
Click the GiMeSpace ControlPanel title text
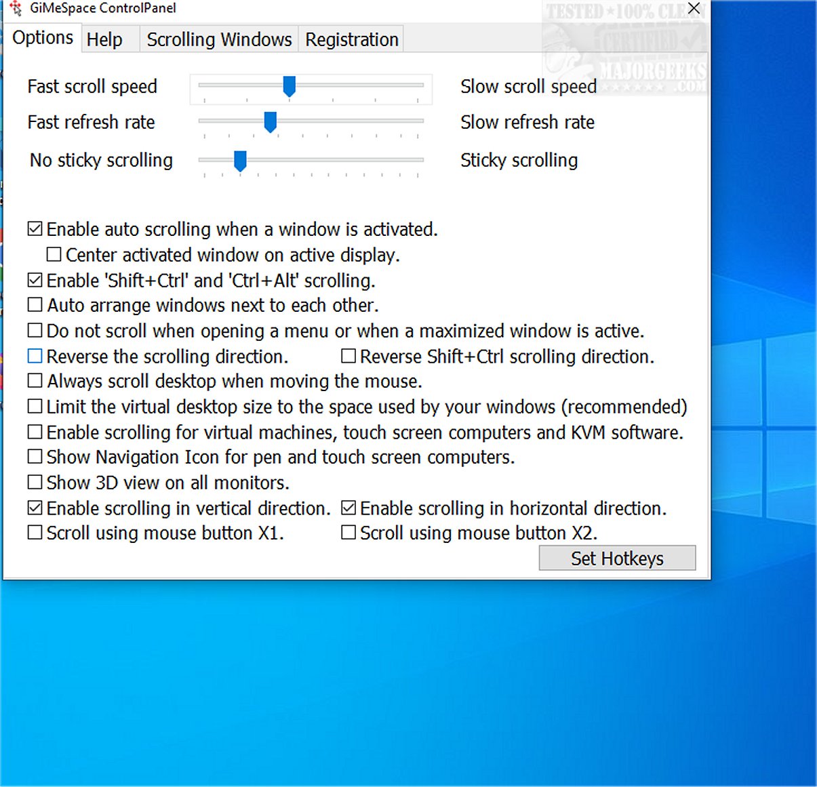coord(103,8)
